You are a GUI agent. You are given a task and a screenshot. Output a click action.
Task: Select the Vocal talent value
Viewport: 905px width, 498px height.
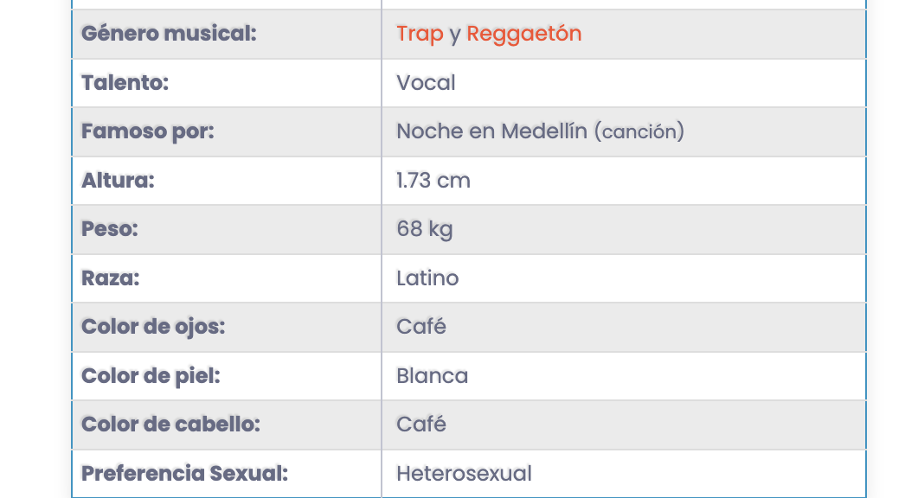click(426, 83)
